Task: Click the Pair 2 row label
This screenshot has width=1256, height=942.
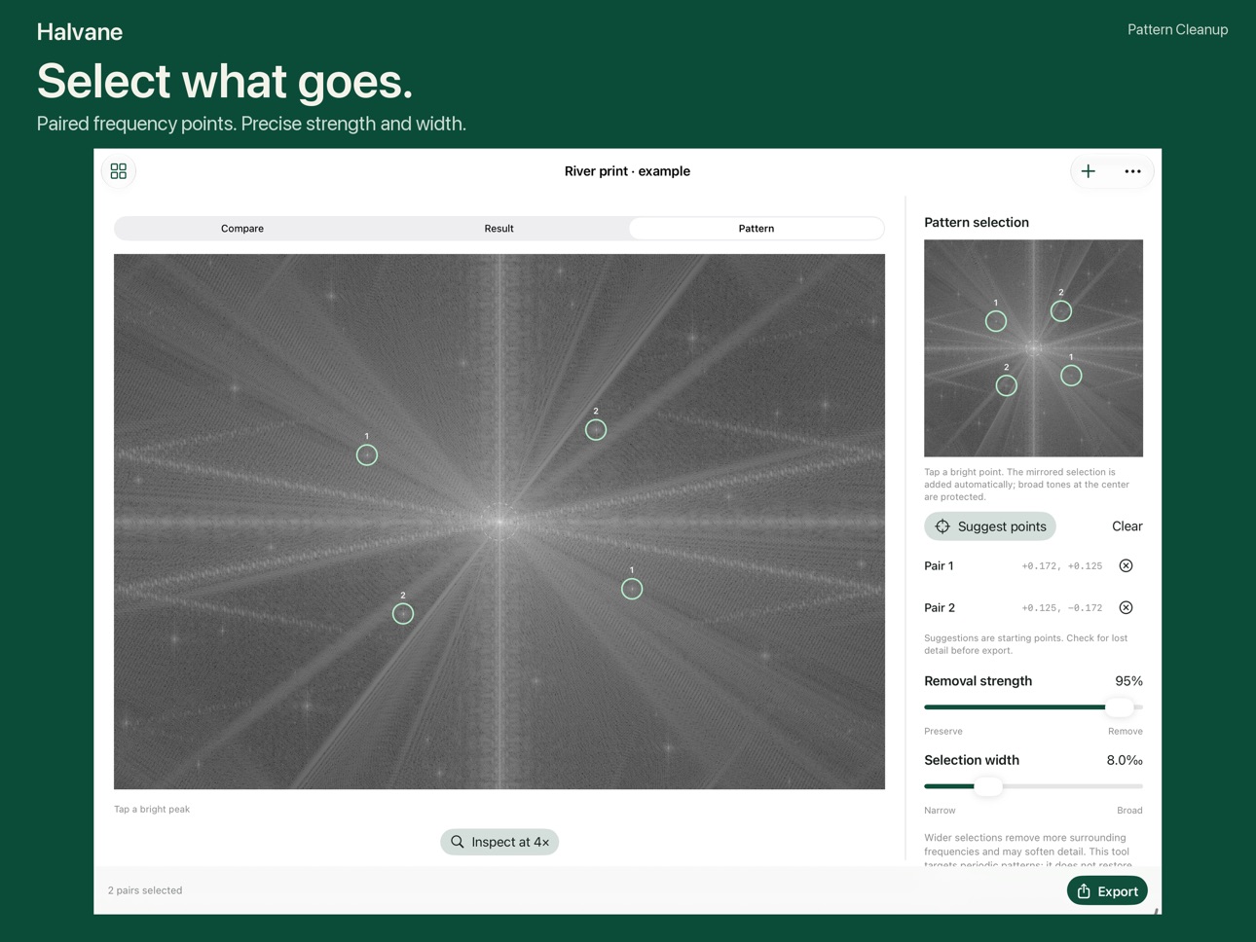Action: coord(940,607)
